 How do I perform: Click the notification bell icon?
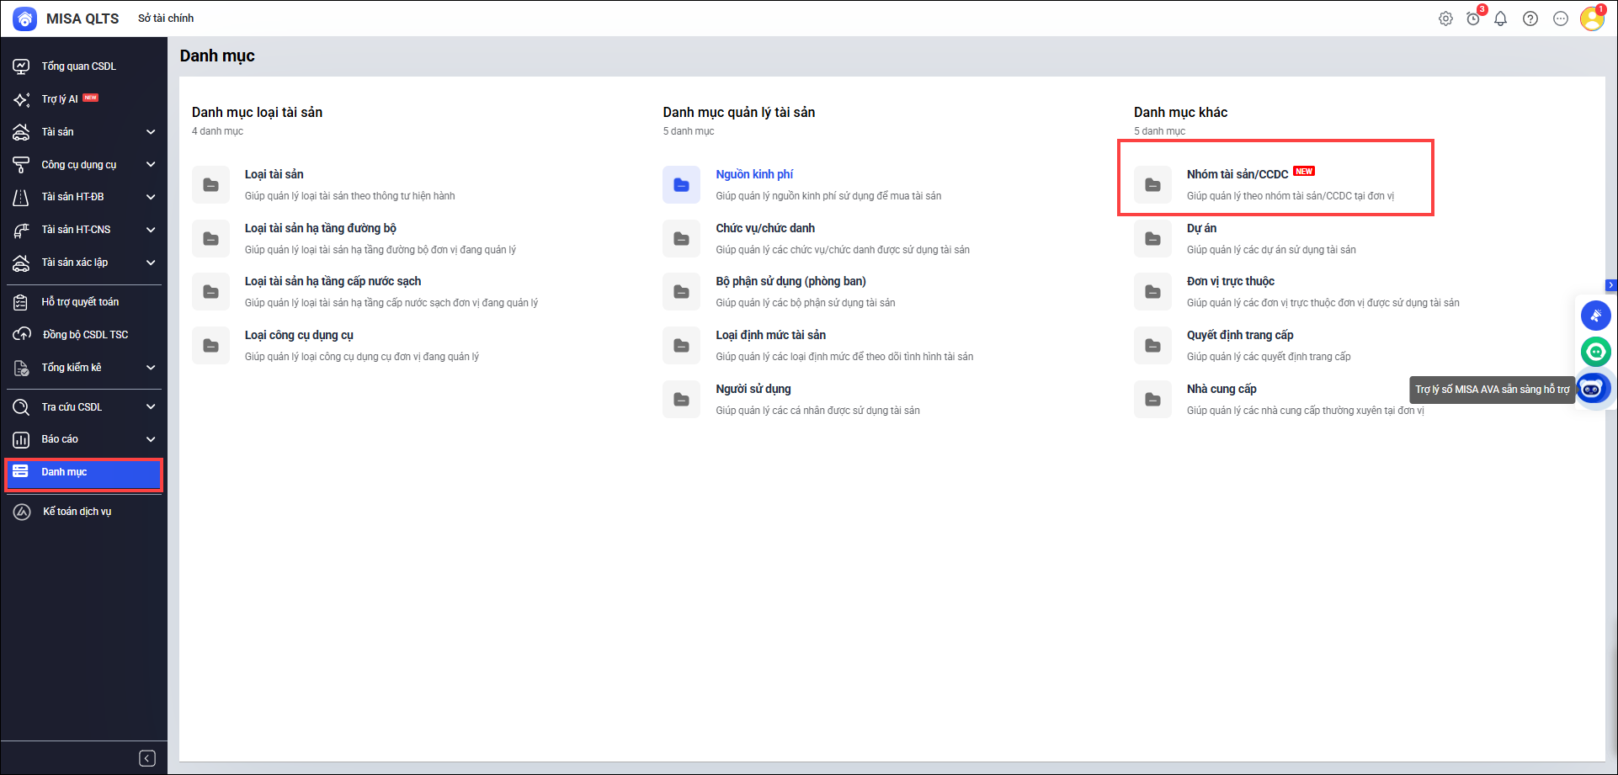(x=1500, y=19)
